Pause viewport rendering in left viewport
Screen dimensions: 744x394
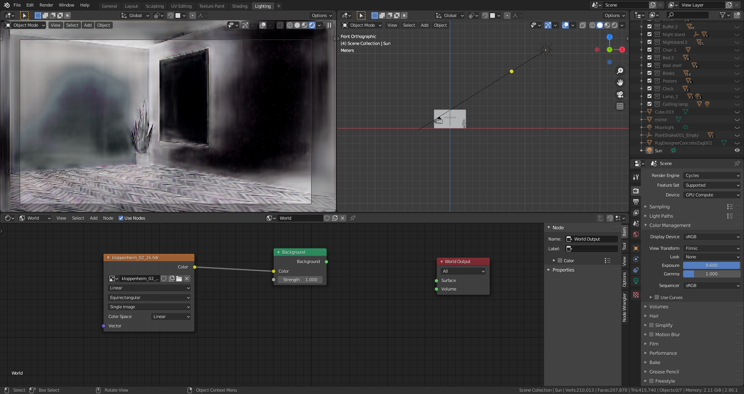(x=329, y=25)
